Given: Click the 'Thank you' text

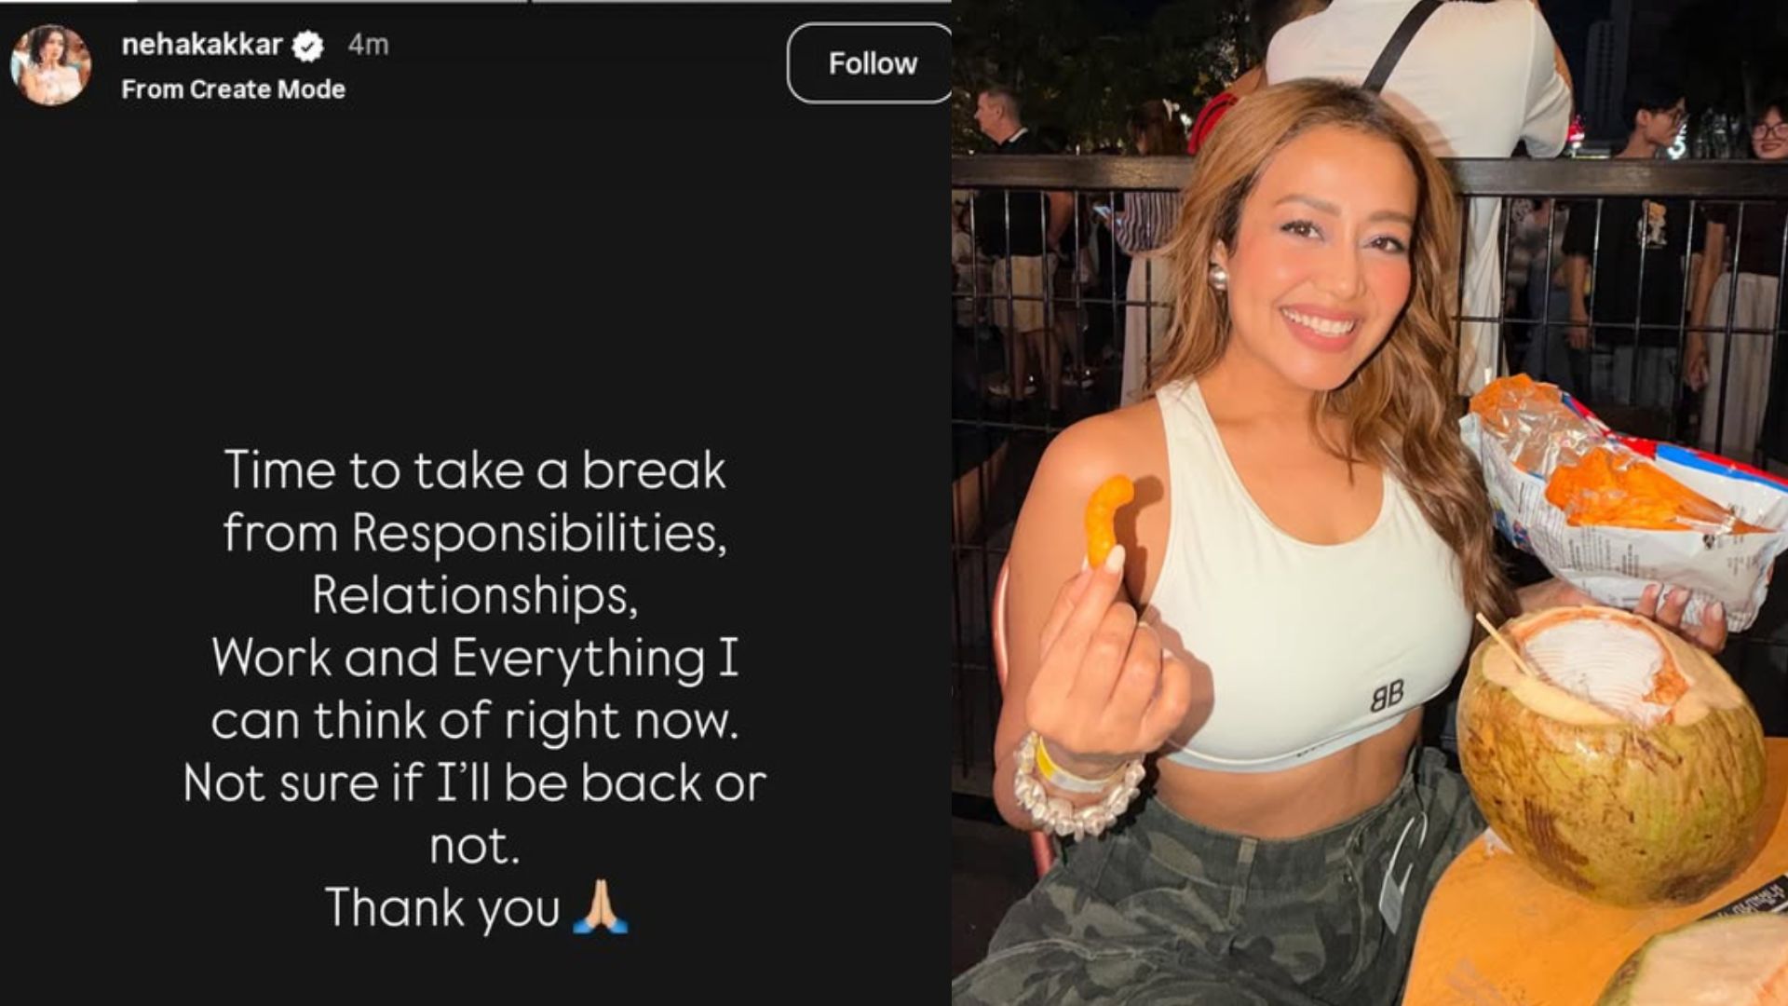Looking at the screenshot, I should 442,908.
